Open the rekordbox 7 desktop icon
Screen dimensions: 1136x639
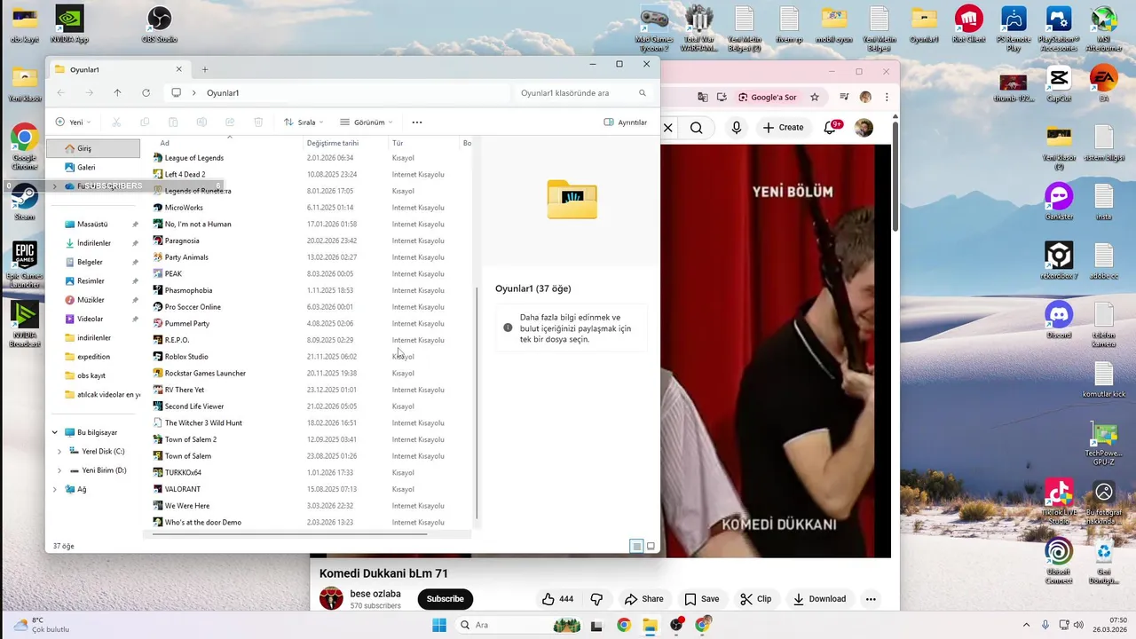[1059, 261]
